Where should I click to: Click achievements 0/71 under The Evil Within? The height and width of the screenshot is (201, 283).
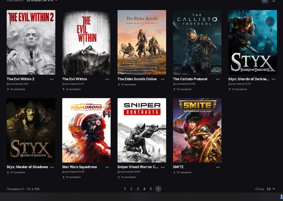tap(73, 84)
